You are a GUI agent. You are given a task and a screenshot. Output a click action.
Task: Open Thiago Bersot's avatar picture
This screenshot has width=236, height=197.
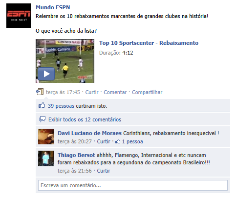click(46, 158)
